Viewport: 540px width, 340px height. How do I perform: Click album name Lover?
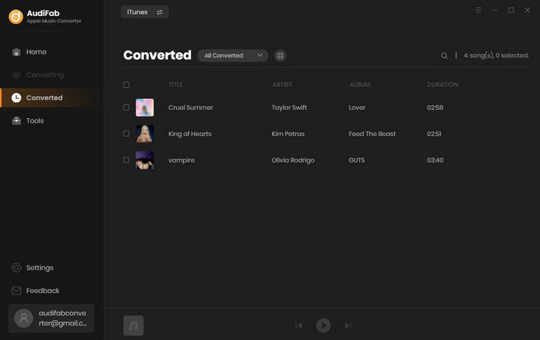[357, 107]
